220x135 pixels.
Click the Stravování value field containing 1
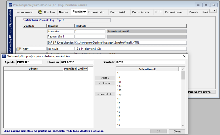tap(90, 31)
